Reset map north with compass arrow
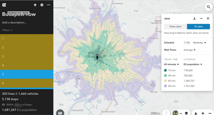214x115 pixels. pyautogui.click(x=196, y=113)
